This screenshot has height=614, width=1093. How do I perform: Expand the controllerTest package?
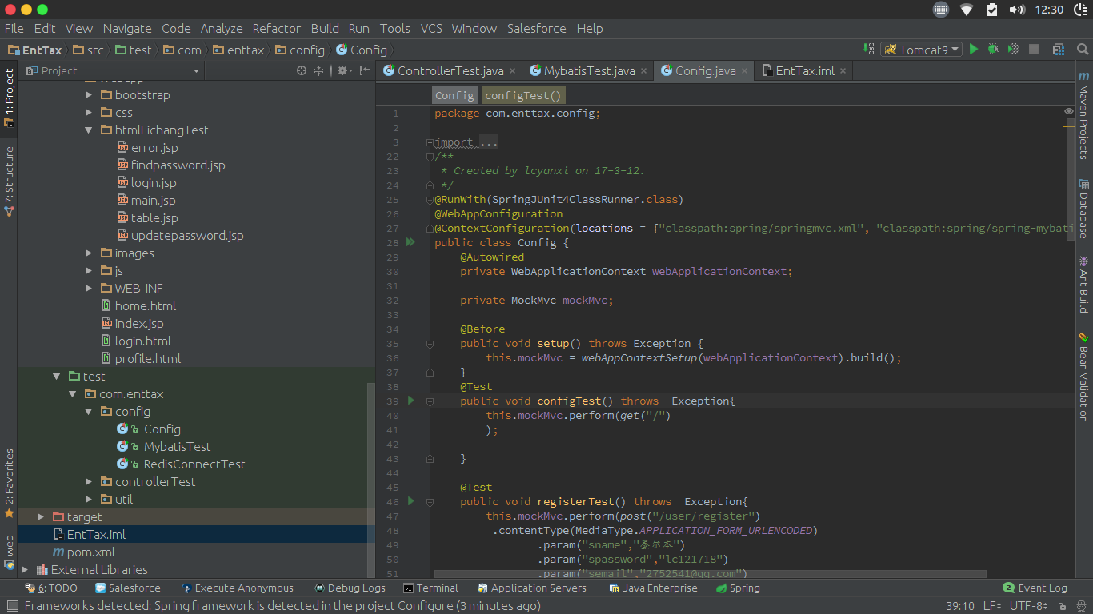pyautogui.click(x=89, y=481)
